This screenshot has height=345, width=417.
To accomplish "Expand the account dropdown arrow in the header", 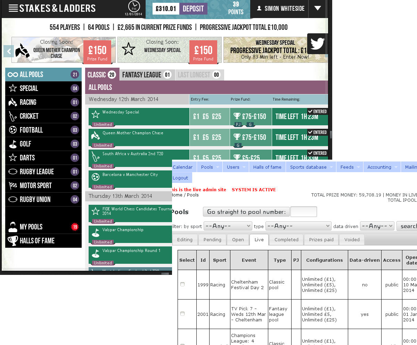I will point(317,8).
